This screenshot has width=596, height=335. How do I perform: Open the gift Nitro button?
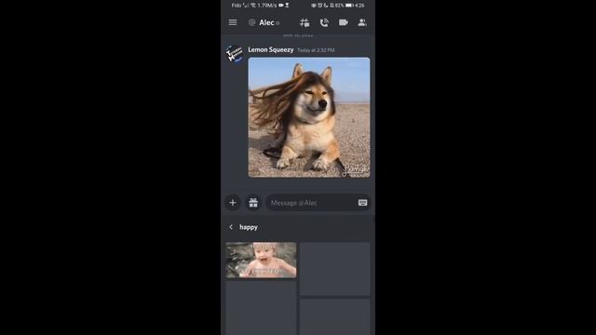pos(253,203)
